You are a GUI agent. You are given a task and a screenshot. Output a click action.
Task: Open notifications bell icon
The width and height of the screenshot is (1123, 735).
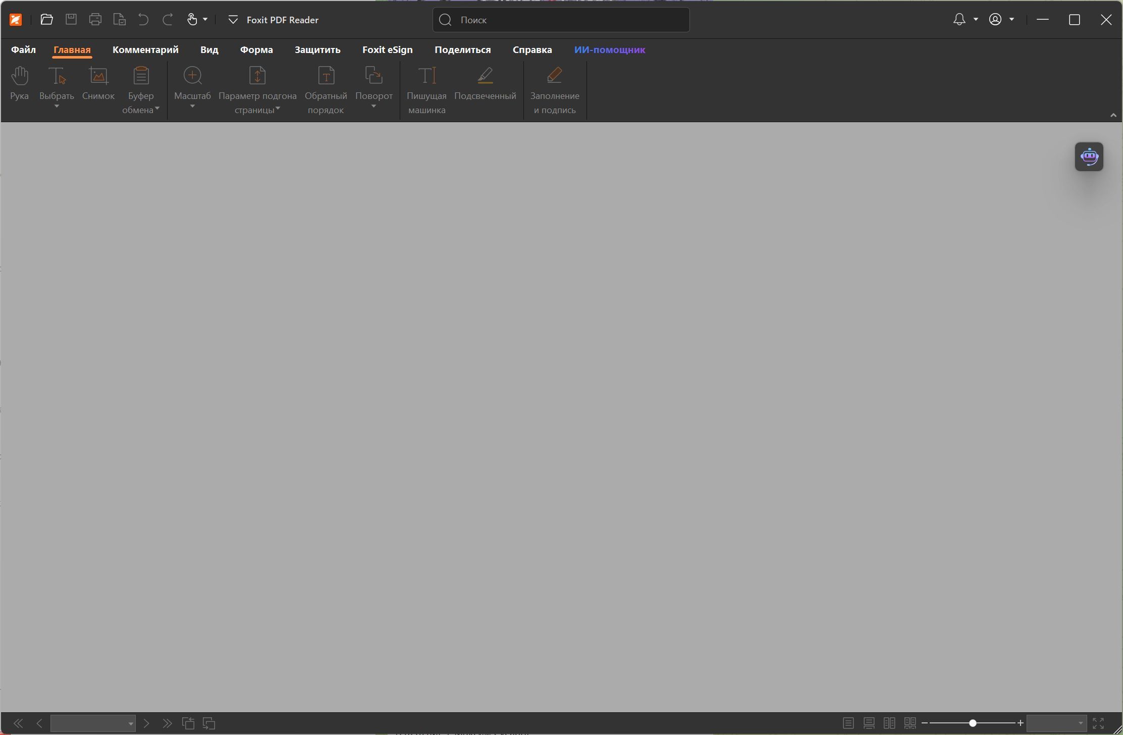(x=959, y=20)
